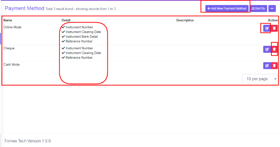
Task: Click Fornex Tech Version 1.0.0 footer text
Action: 28,141
